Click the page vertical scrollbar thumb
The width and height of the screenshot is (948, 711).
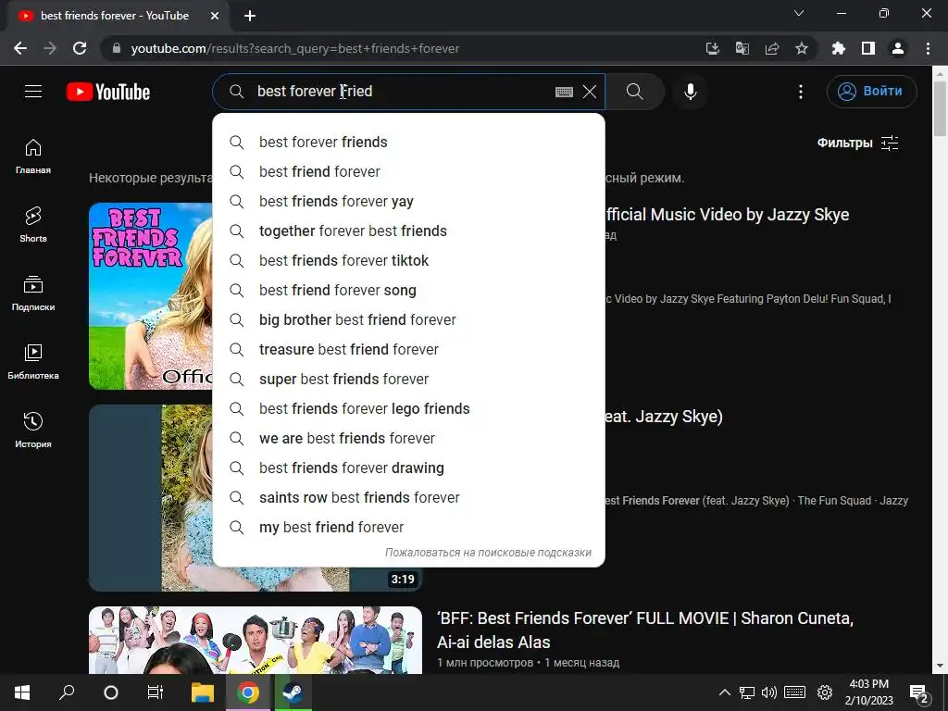coord(941,109)
